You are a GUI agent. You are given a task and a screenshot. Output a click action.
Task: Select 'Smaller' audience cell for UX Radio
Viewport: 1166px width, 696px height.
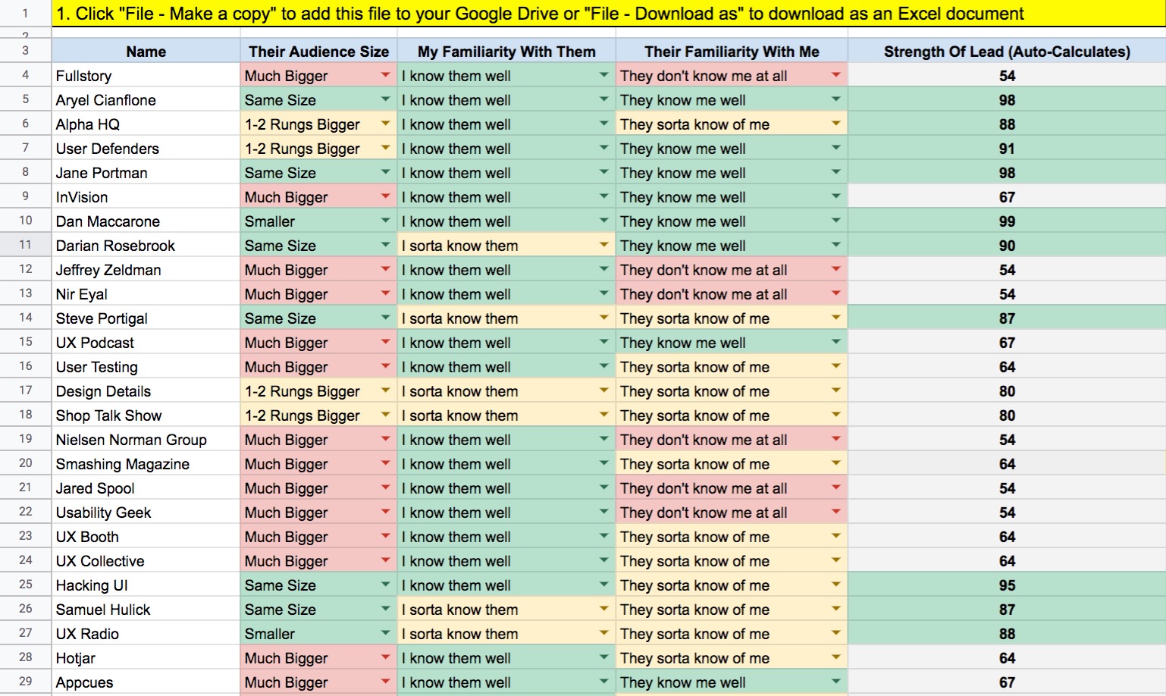(x=318, y=633)
